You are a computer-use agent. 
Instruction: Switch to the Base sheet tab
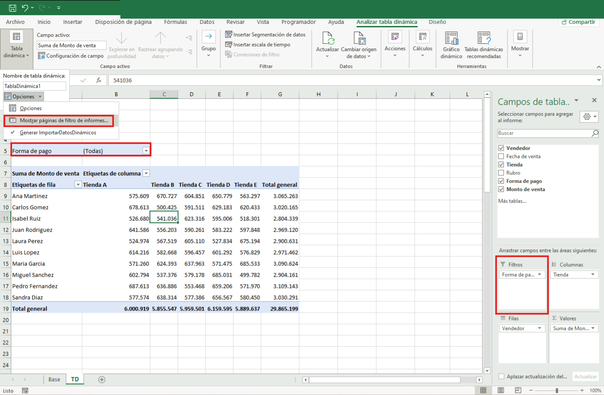(x=54, y=379)
